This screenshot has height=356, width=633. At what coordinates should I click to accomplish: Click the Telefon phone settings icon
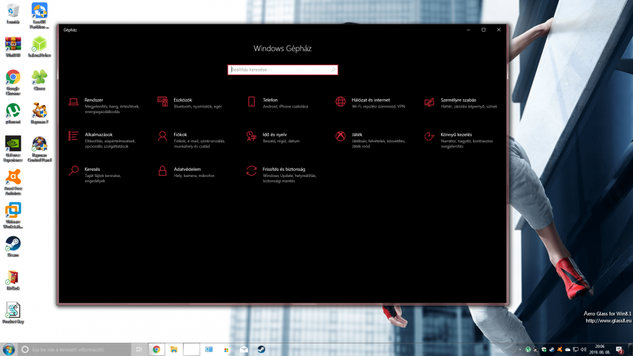(x=251, y=102)
